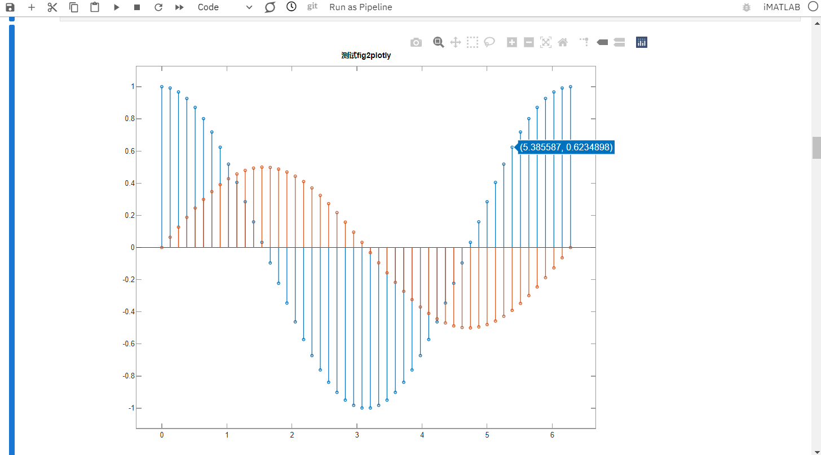Viewport: 821px width, 455px height.
Task: Collapse the cell using the blue left bar
Action: [x=12, y=239]
